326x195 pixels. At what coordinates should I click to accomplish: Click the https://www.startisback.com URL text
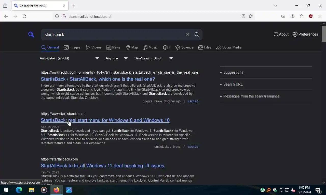point(62,114)
